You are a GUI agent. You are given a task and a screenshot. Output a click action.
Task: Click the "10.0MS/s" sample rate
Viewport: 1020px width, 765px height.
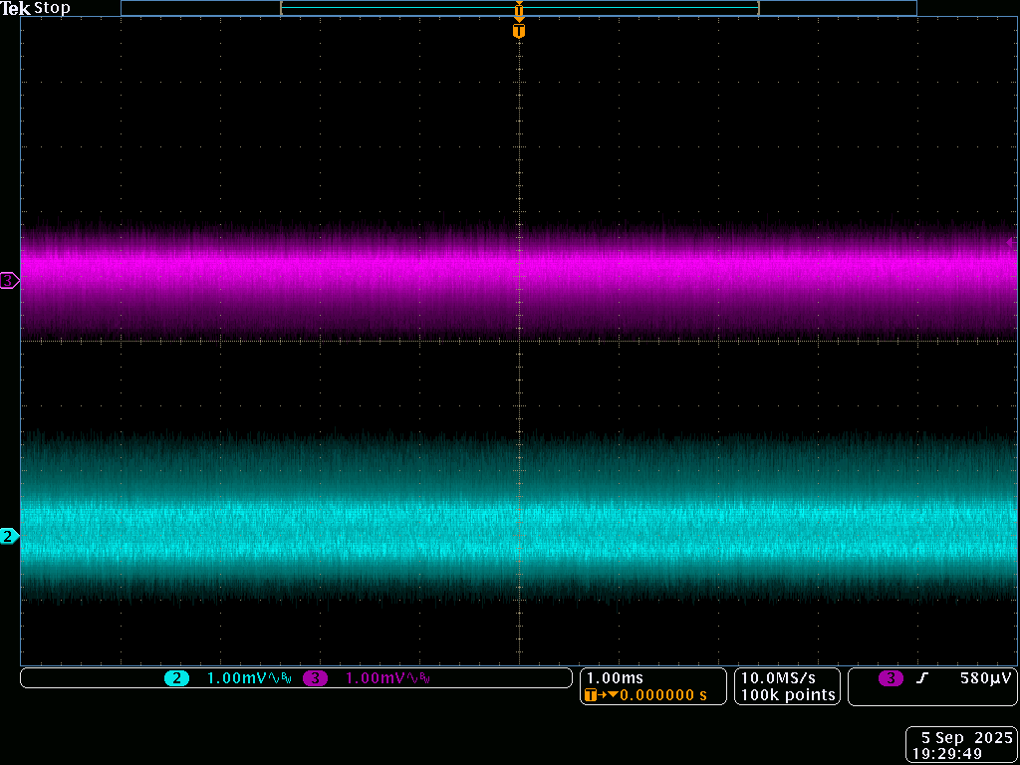(x=778, y=678)
